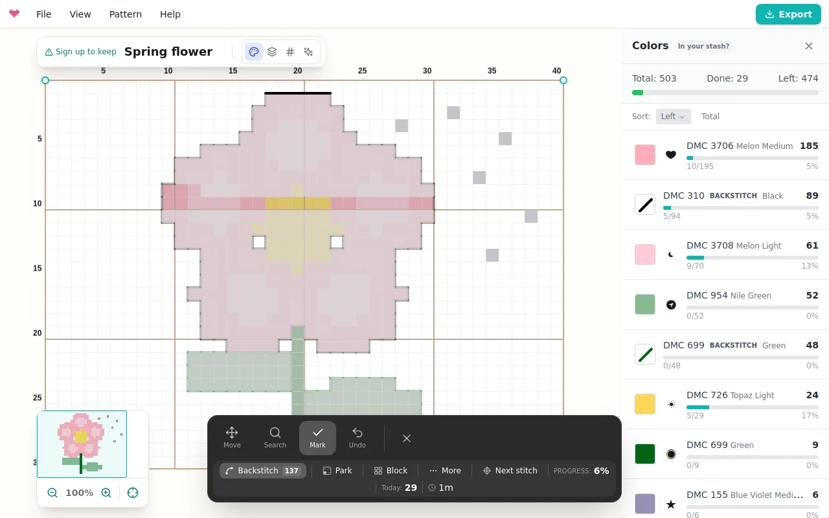Select the DMC 726 Topaz Light swatch
Image resolution: width=829 pixels, height=518 pixels.
pos(645,404)
